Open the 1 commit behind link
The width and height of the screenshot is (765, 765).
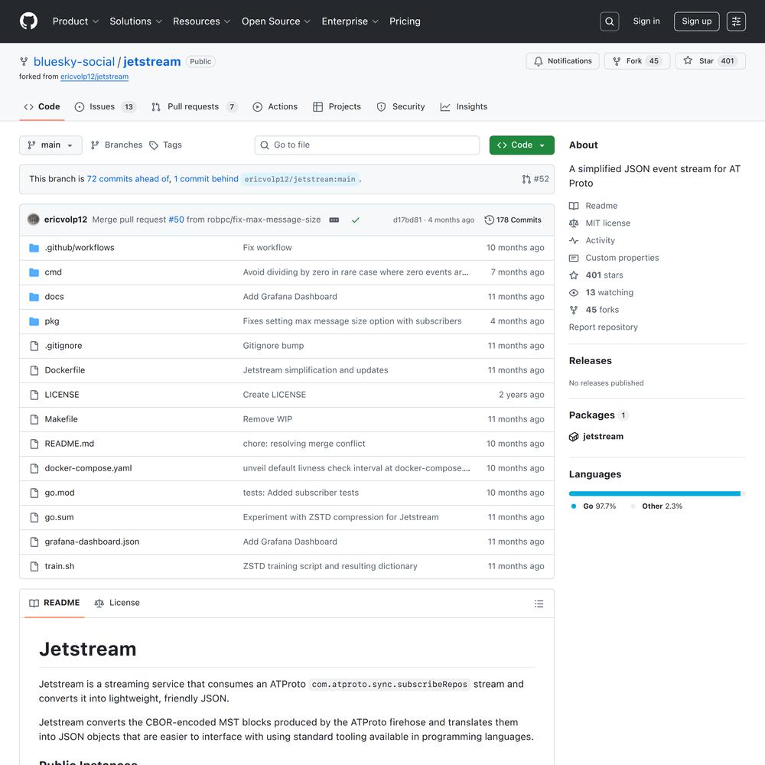(x=206, y=179)
